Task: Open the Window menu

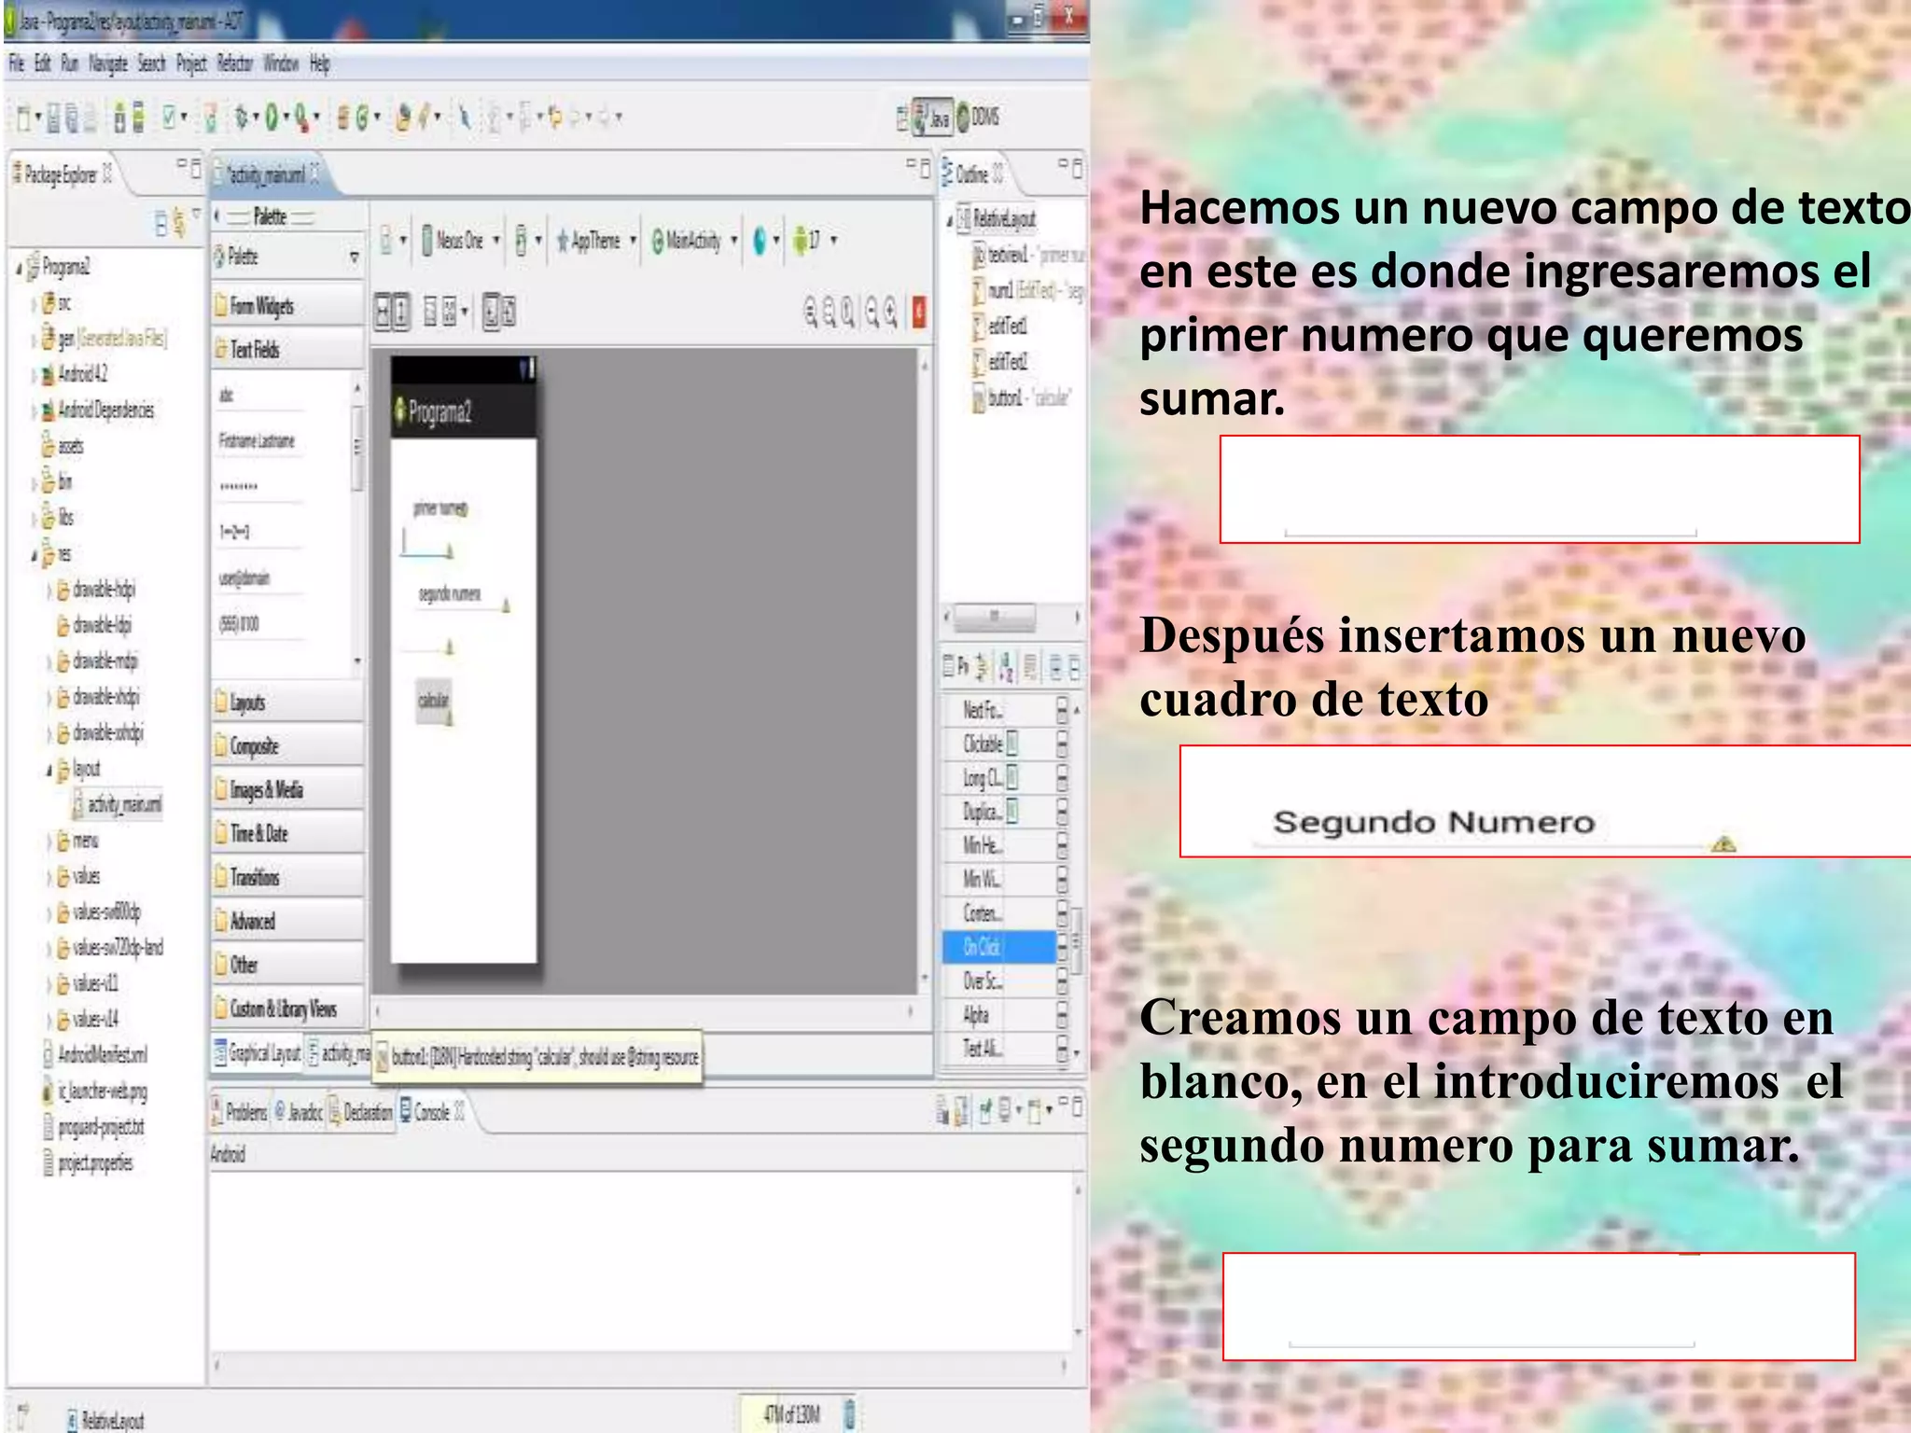Action: coord(281,63)
